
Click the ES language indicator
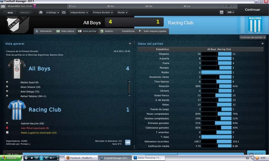coord(247,158)
